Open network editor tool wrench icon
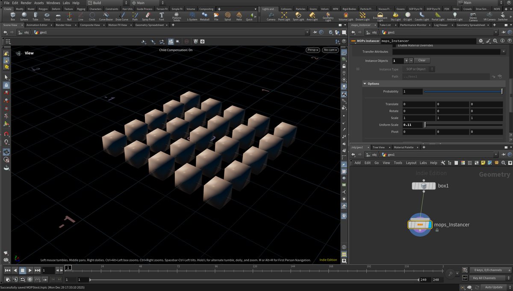Viewport: 513px width, 291px height. [443, 163]
